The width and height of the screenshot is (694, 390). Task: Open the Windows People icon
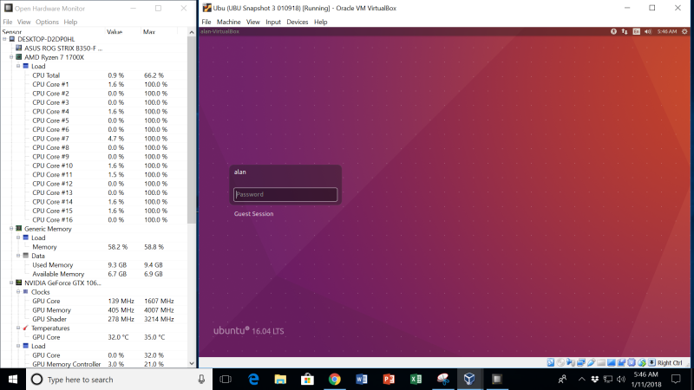pyautogui.click(x=562, y=380)
